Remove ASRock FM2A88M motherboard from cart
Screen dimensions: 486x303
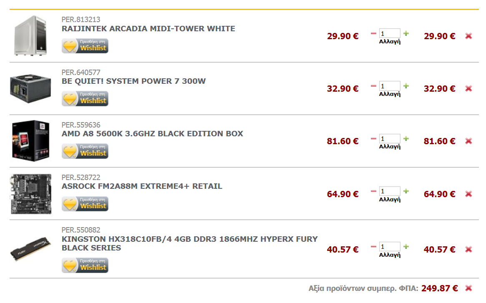pyautogui.click(x=468, y=194)
